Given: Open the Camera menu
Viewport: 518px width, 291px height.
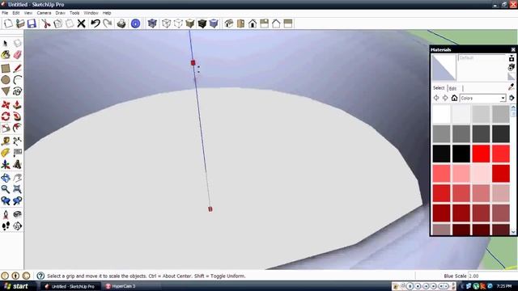Looking at the screenshot, I should [x=44, y=13].
